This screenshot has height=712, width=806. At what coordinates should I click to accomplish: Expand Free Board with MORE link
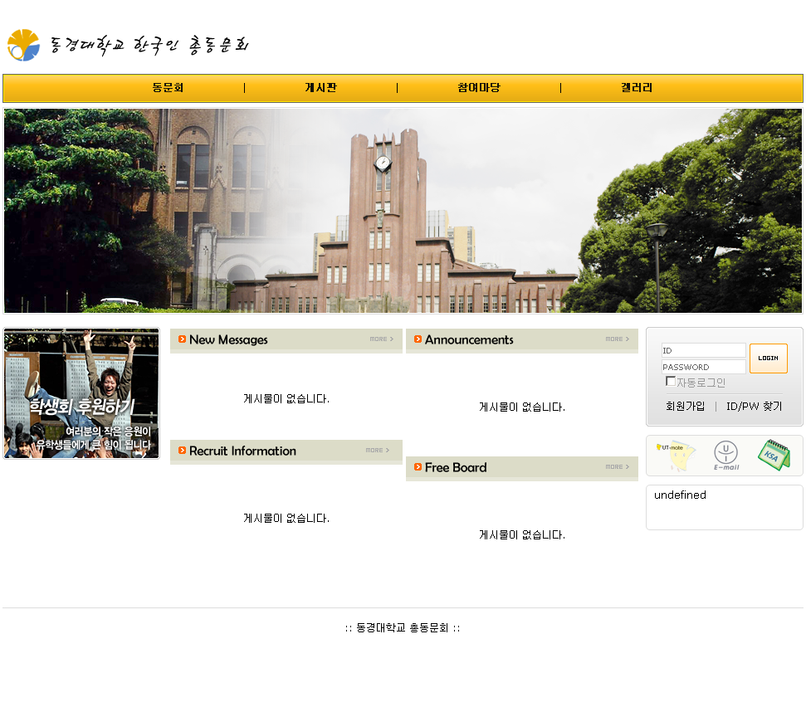(617, 467)
